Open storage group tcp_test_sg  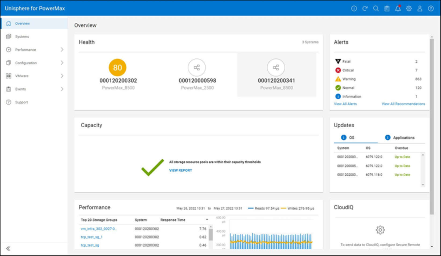pos(90,245)
